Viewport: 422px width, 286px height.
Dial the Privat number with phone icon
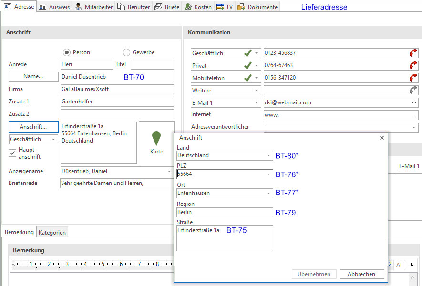(413, 65)
